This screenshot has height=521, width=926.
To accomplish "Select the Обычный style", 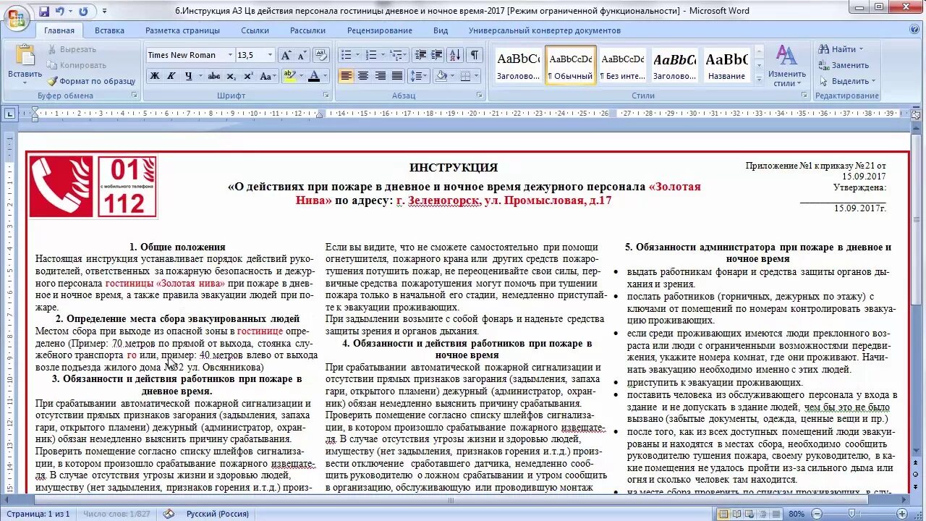I will pos(571,66).
